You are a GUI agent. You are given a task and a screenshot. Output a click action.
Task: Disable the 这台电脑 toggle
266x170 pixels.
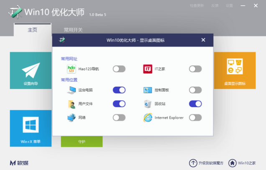click(x=119, y=90)
